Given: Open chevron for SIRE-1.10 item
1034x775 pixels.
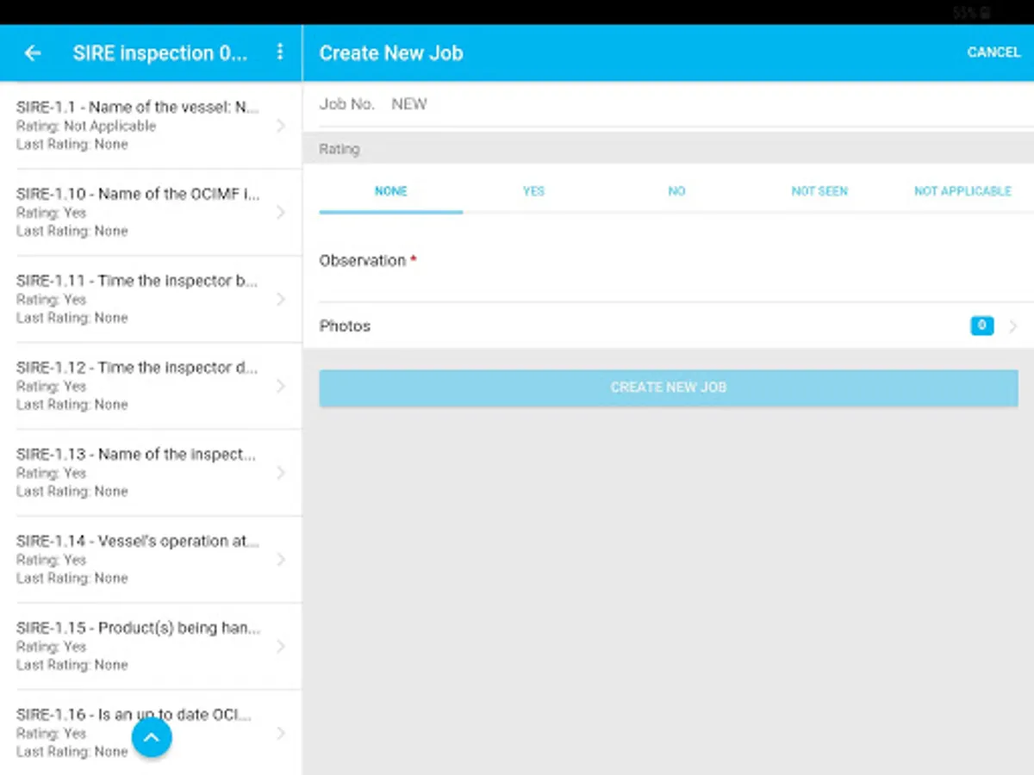Looking at the screenshot, I should [x=281, y=213].
